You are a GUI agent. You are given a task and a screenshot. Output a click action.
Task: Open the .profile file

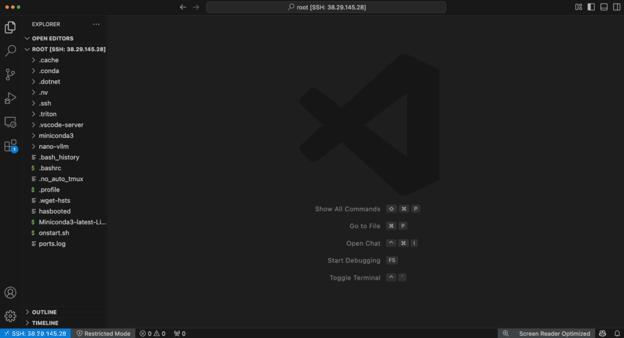[65, 190]
